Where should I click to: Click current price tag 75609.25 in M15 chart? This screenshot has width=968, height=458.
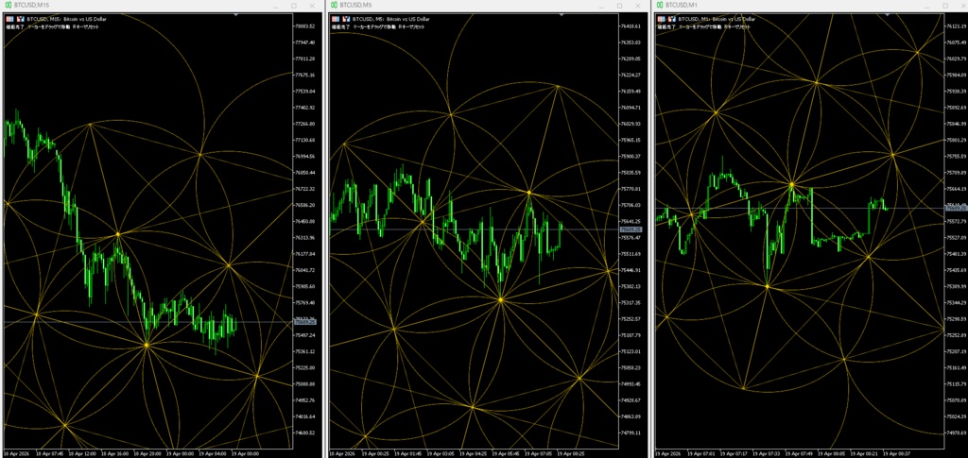[x=307, y=322]
